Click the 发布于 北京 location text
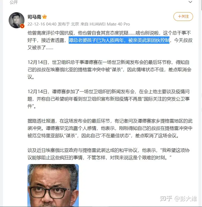Image resolution: width=202 pixels, height=207 pixels. 68,24
